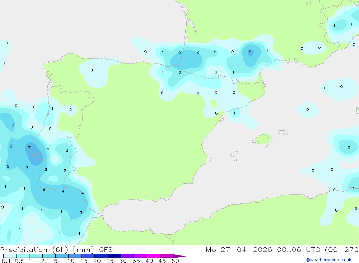Click the legend scale label '0.1'
This screenshot has width=359, height=263.
(x=6, y=261)
